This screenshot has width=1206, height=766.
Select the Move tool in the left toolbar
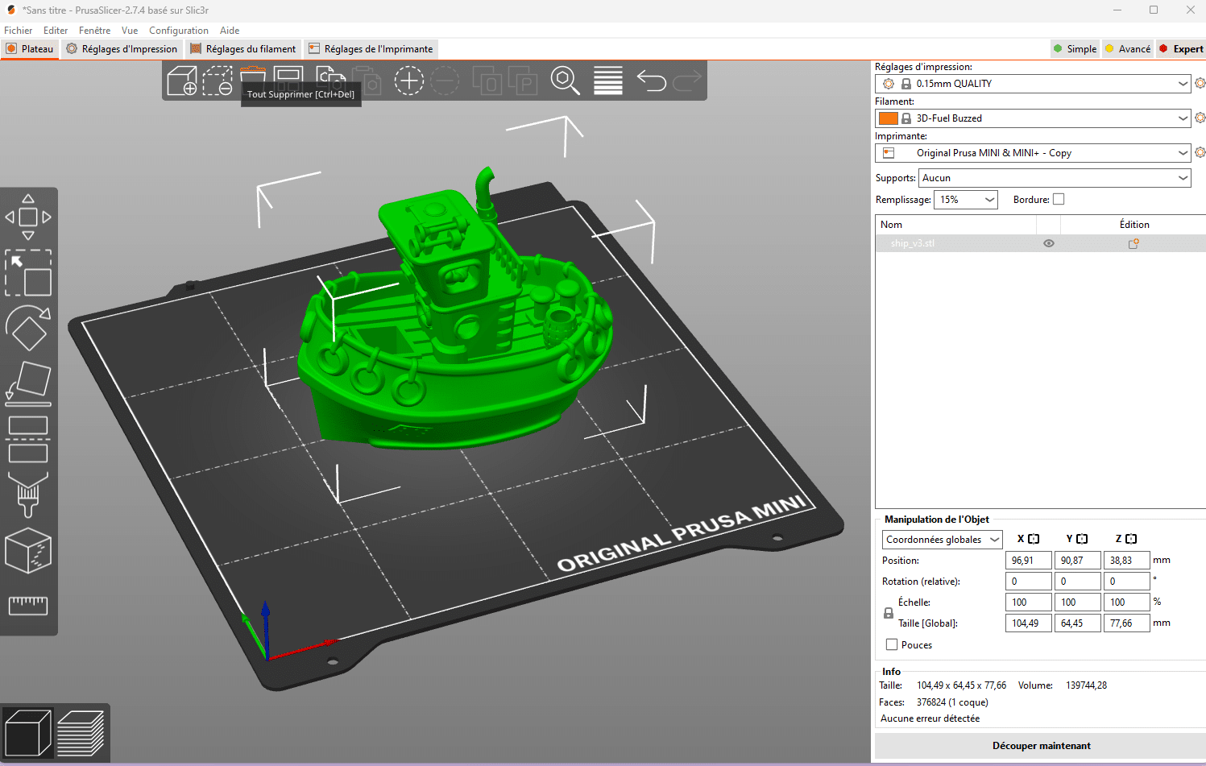[29, 216]
